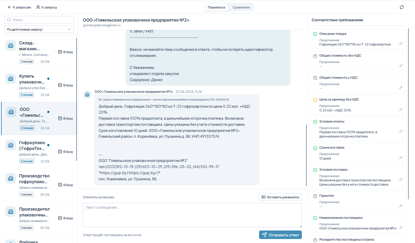The height and width of the screenshot is (243, 415).
Task: Open the 'По дате (новые сверху)' sort dropdown
Action: click(39, 29)
